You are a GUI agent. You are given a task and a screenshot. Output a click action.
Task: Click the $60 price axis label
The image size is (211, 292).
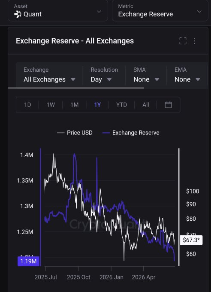pos(191,254)
